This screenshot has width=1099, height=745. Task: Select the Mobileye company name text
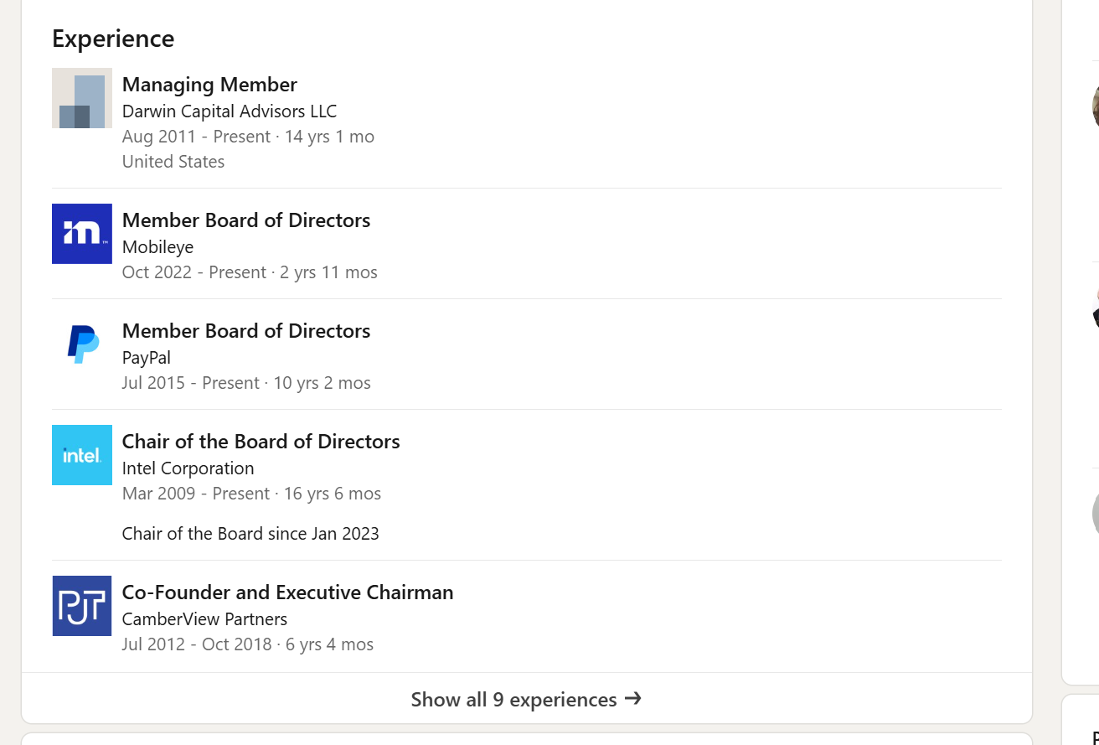point(157,246)
